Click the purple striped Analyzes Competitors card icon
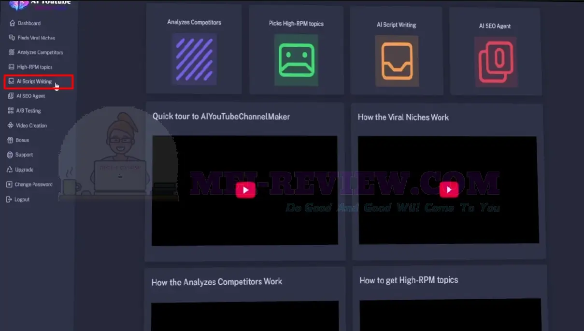This screenshot has height=331, width=584. [x=194, y=59]
